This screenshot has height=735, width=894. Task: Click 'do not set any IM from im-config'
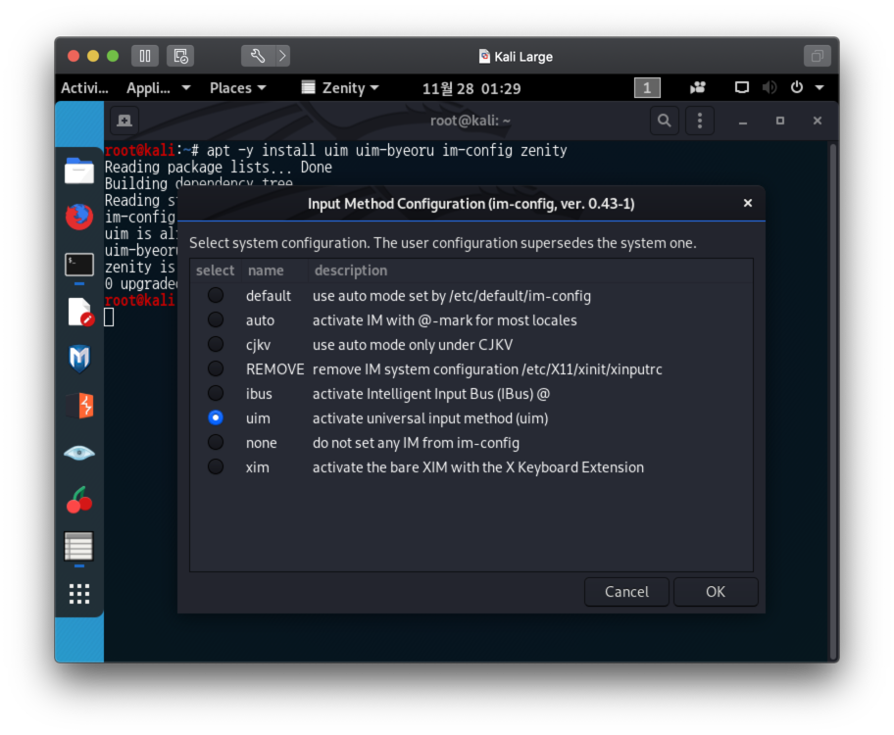(416, 443)
